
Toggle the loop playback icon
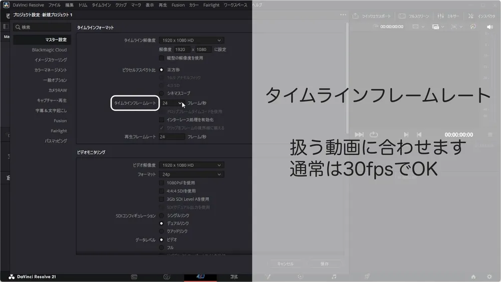pyautogui.click(x=374, y=134)
